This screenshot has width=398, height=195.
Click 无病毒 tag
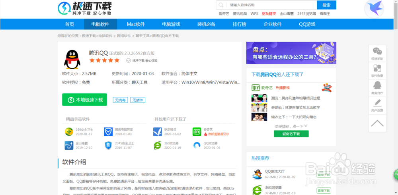coord(120,100)
